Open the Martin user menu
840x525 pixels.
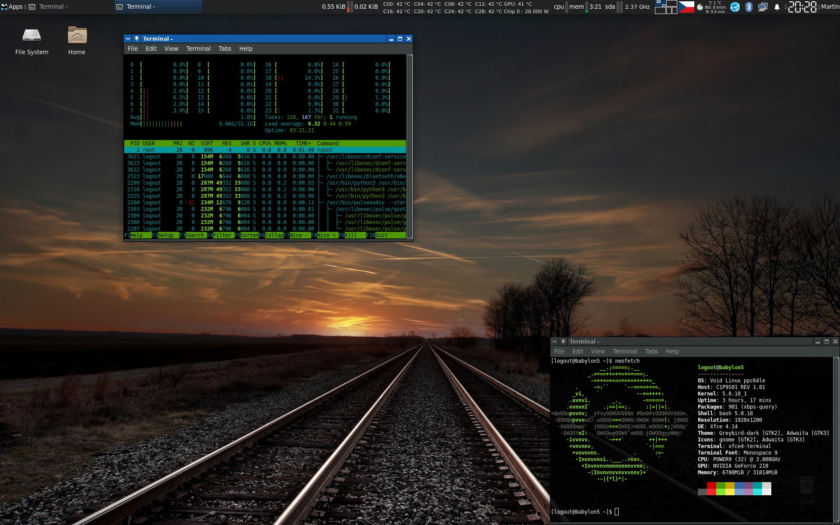tap(830, 7)
